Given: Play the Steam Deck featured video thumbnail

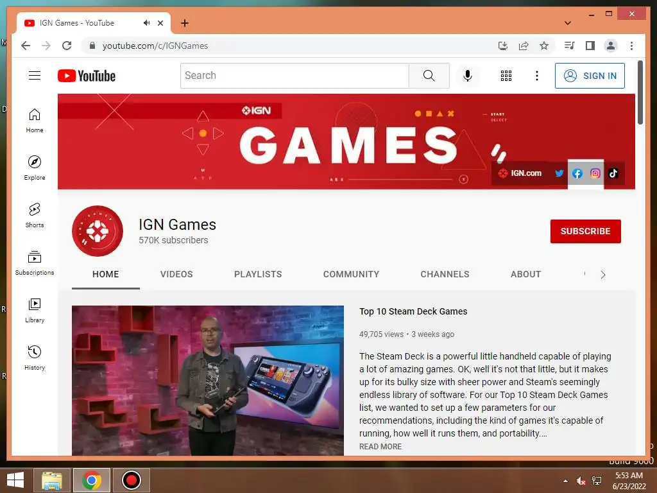Looking at the screenshot, I should click(x=208, y=380).
